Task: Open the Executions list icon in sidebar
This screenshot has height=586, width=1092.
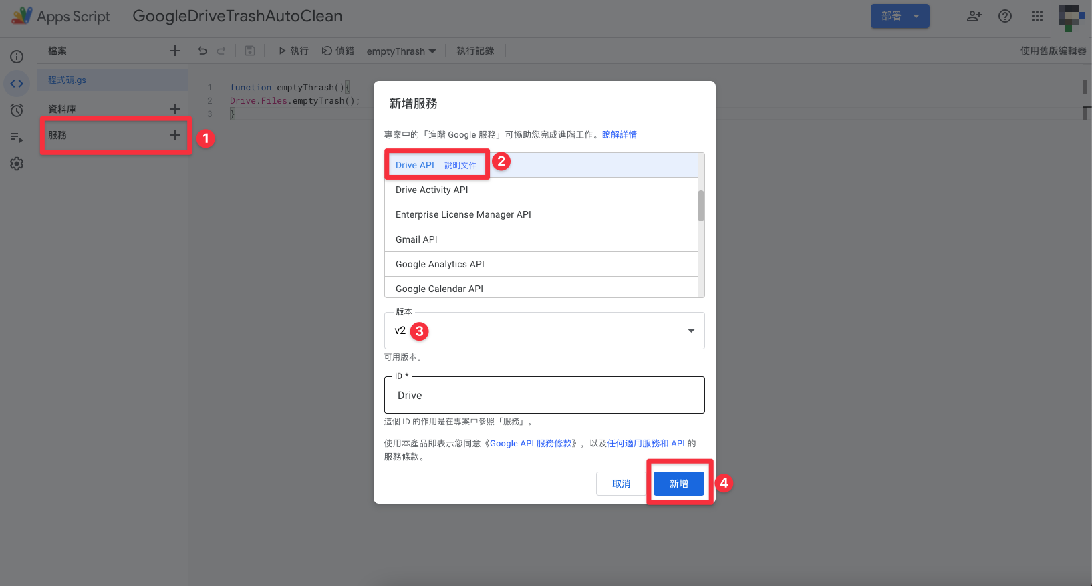Action: coord(17,137)
